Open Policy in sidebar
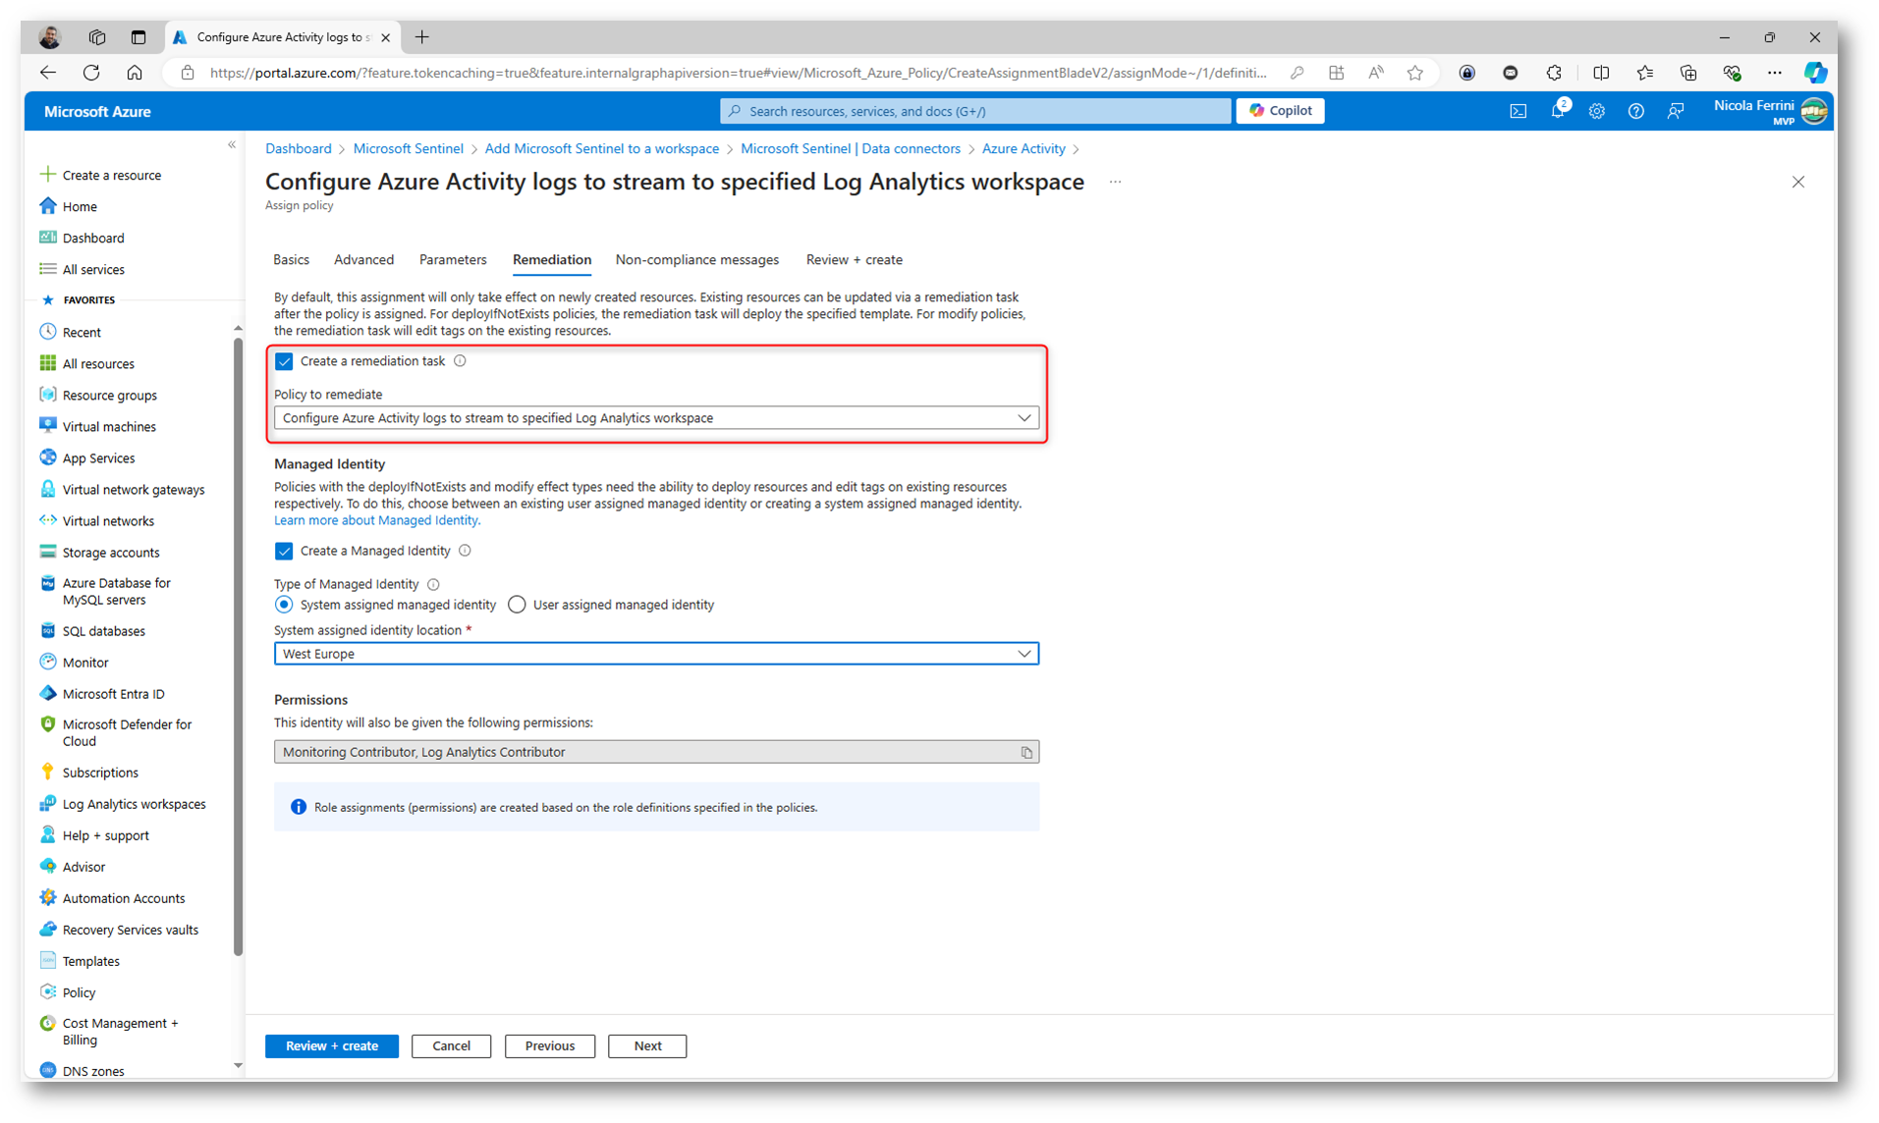The image size is (1879, 1123). (x=79, y=991)
